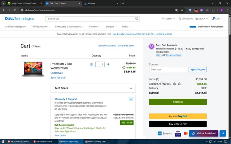
Task: Remove Precision 7780 item via trash icon
Action: point(91,64)
